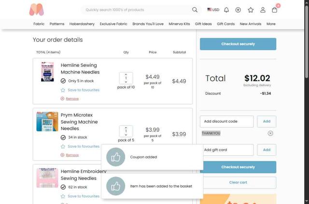Image resolution: width=309 pixels, height=204 pixels.
Task: Click Hemline Sewing Machine Needles thumbnail
Action: (x=47, y=72)
